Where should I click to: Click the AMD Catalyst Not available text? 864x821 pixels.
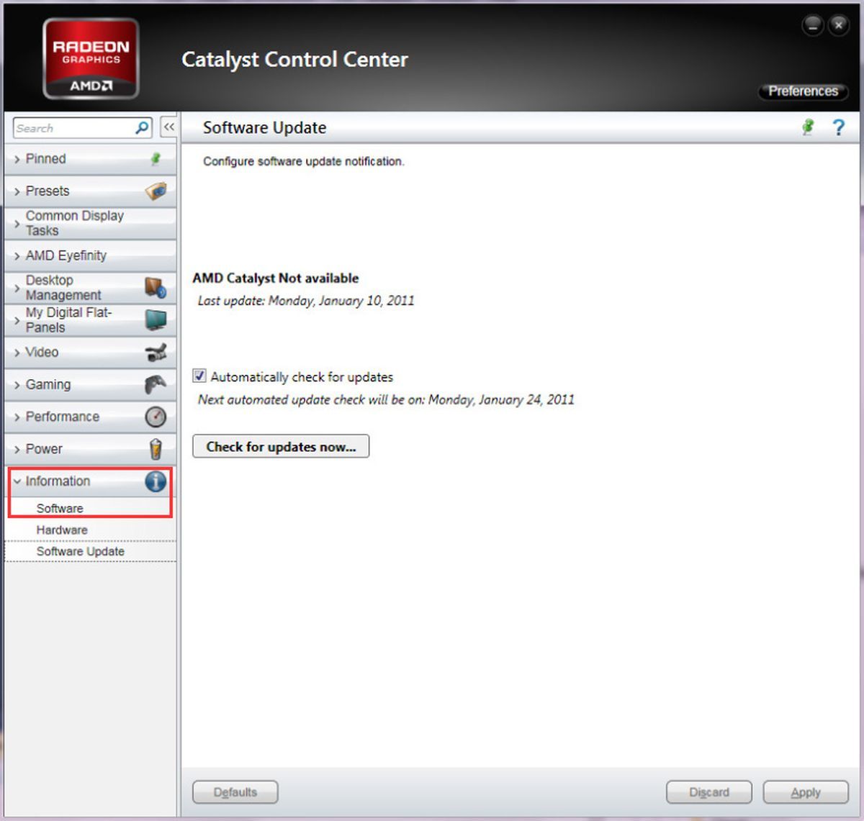pos(276,278)
